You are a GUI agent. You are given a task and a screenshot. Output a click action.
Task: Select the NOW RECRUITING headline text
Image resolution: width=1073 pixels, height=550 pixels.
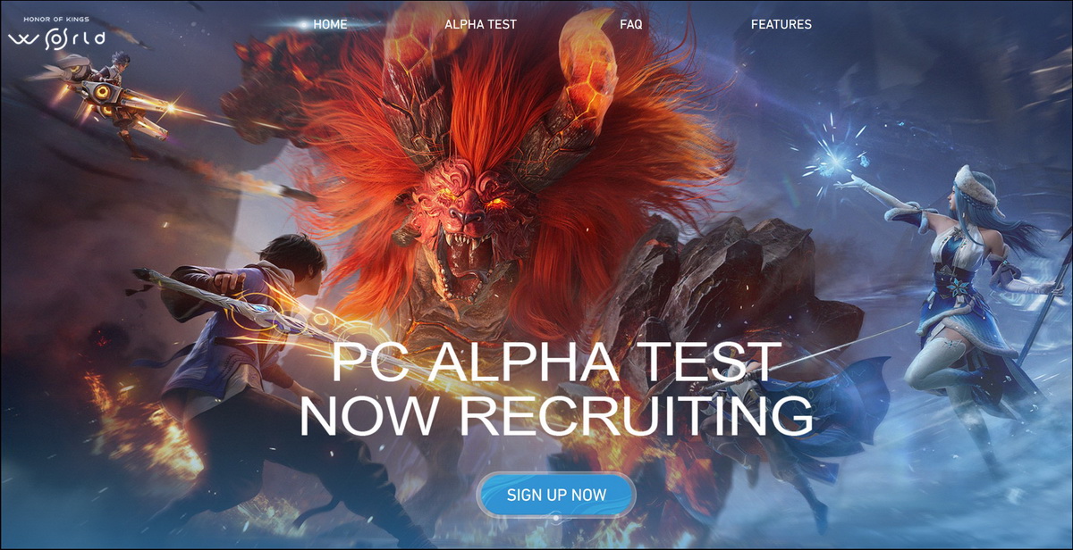(556, 414)
